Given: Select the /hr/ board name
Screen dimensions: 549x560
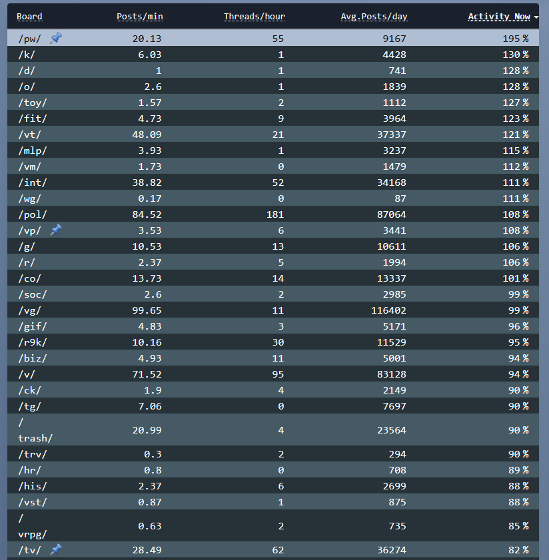Looking at the screenshot, I should 30,470.
